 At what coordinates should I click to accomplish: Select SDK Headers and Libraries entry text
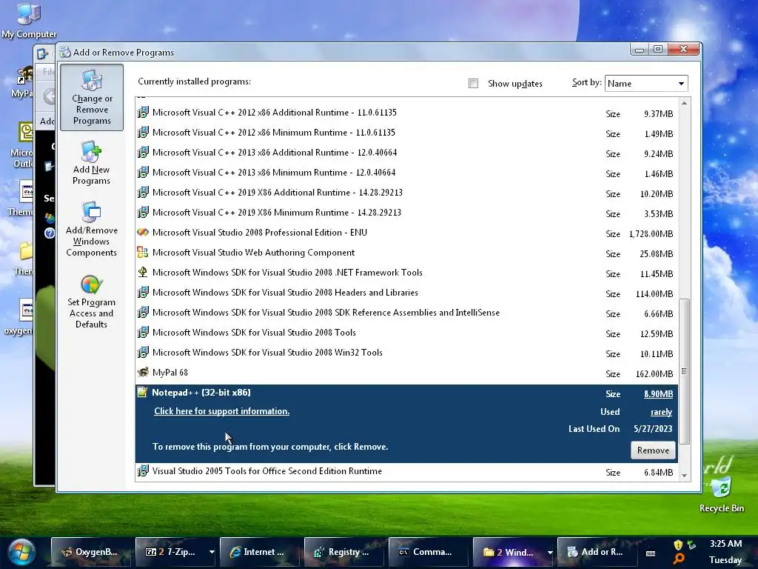pos(285,293)
